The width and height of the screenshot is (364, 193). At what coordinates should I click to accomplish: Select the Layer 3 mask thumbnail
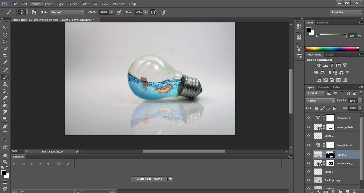tap(330, 154)
